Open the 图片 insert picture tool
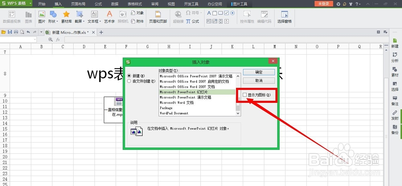This screenshot has height=186, width=402. 41,17
